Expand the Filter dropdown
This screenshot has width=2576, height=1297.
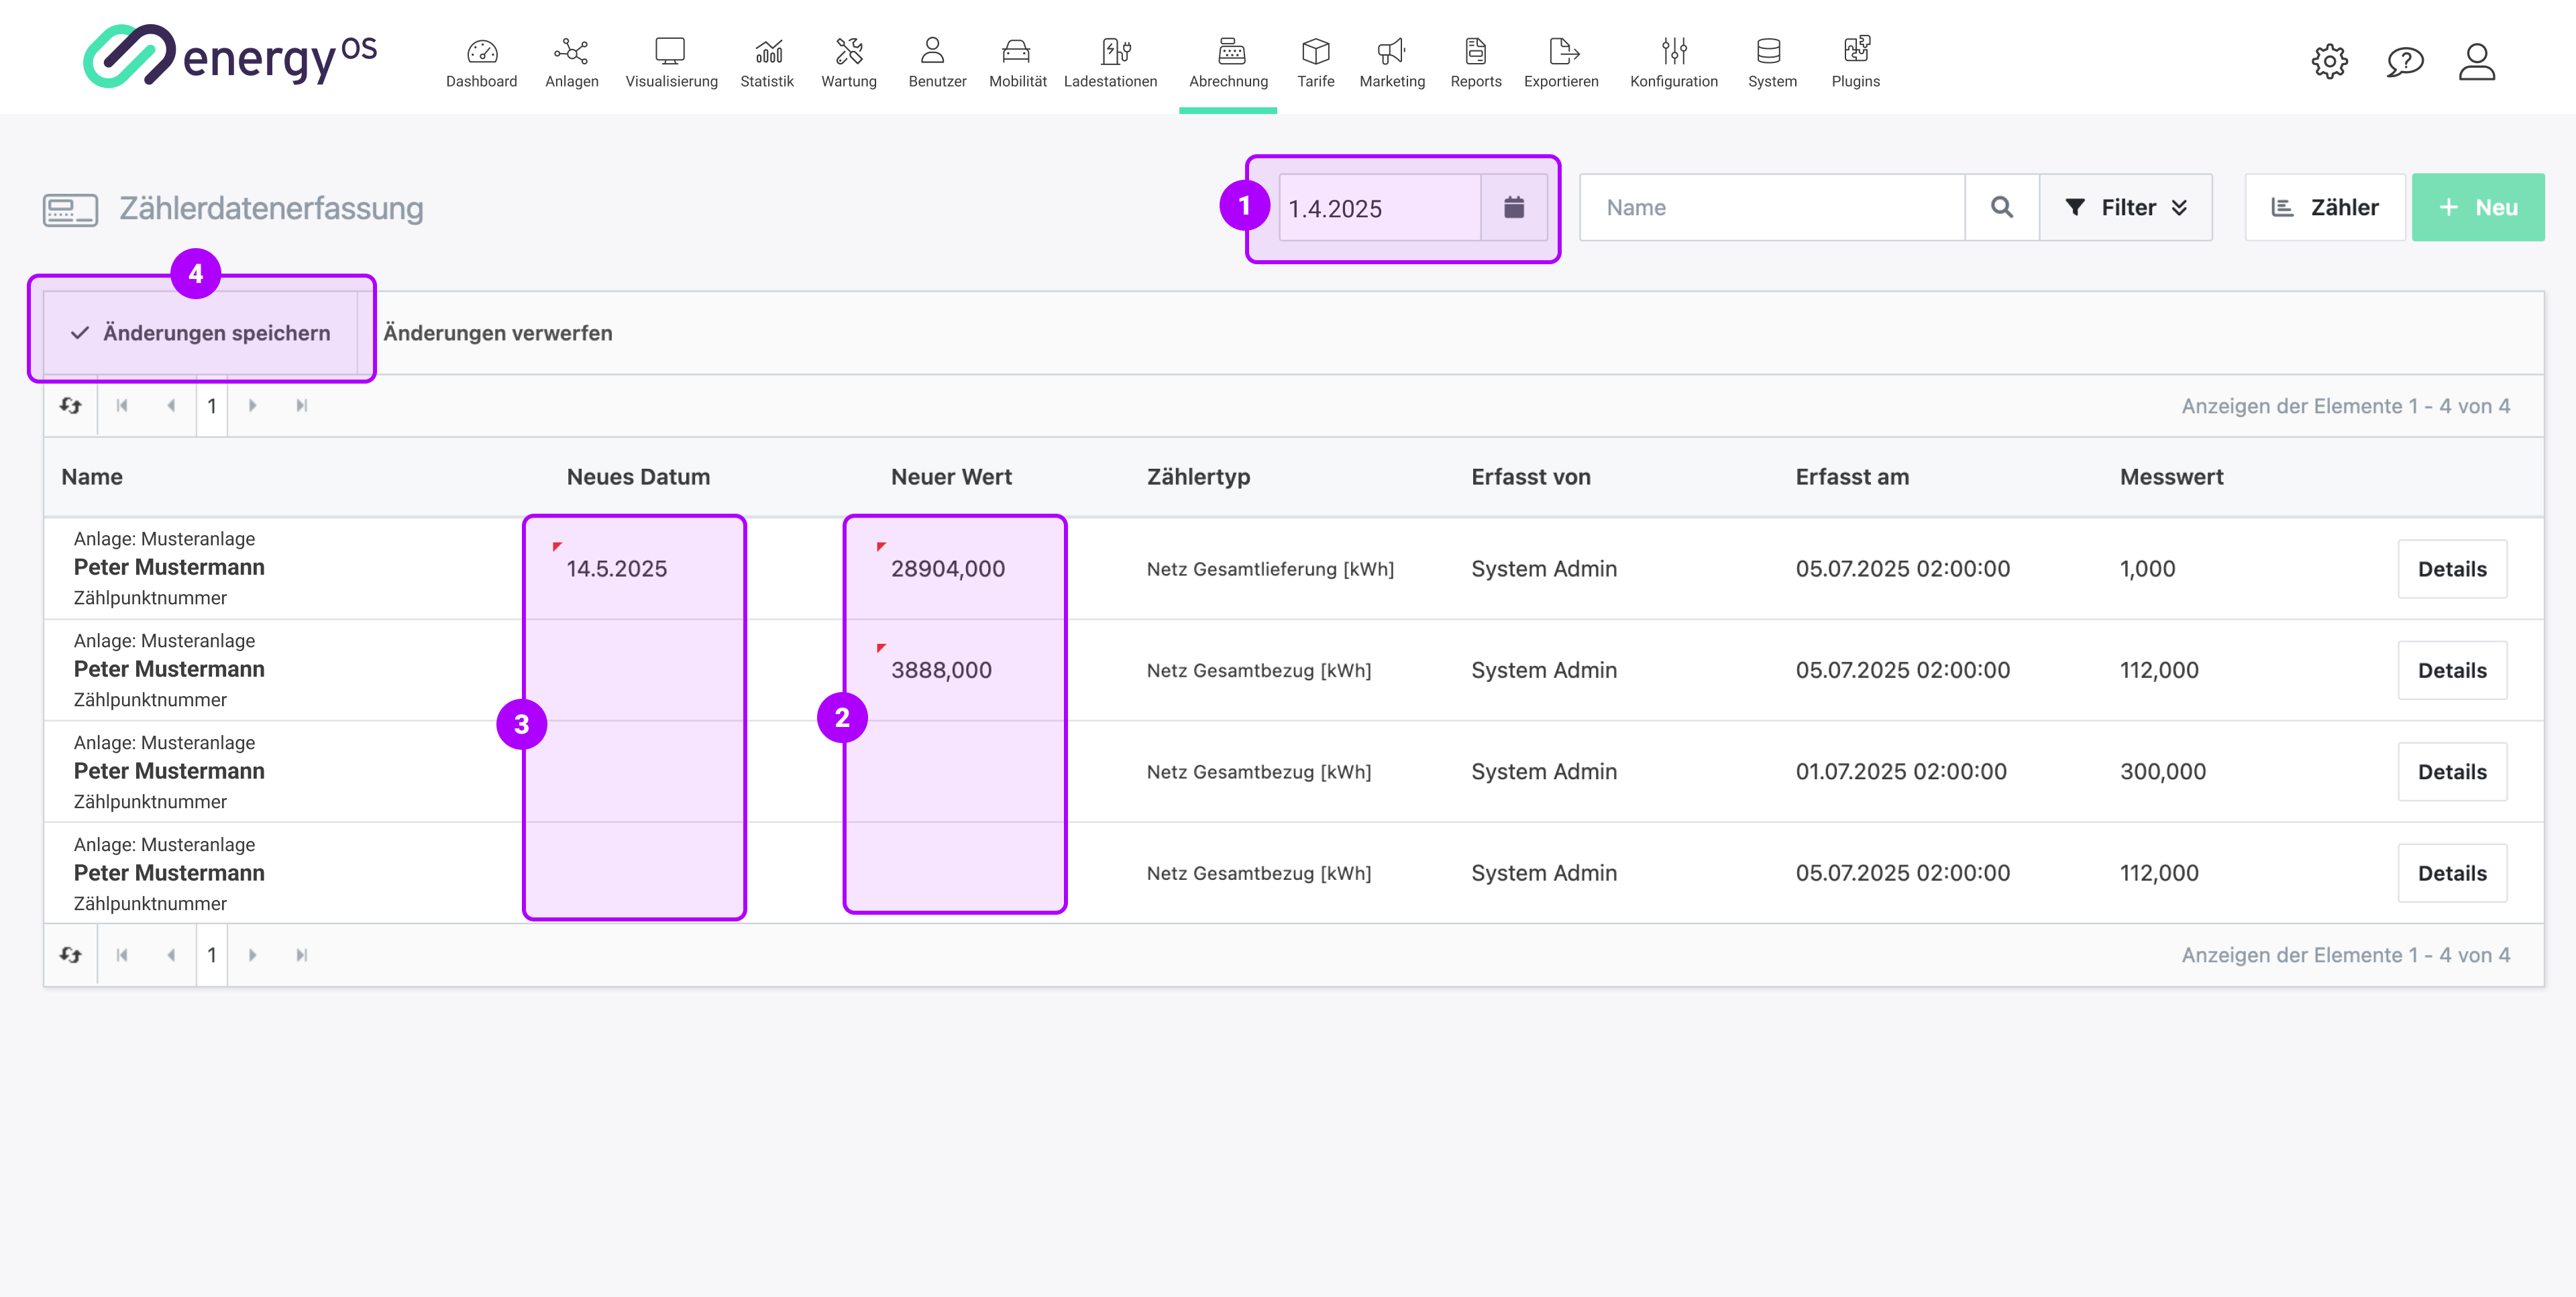point(2126,207)
